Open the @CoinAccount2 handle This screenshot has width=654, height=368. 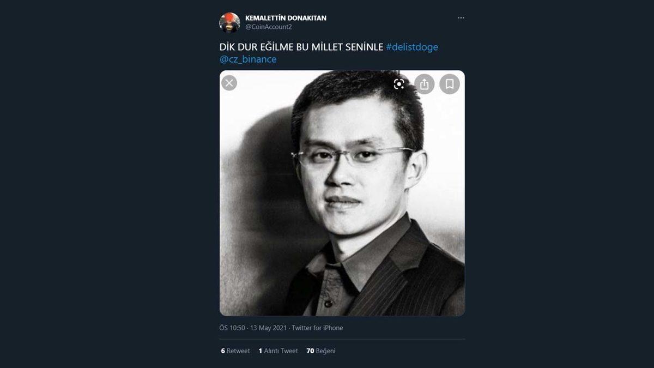pos(268,27)
